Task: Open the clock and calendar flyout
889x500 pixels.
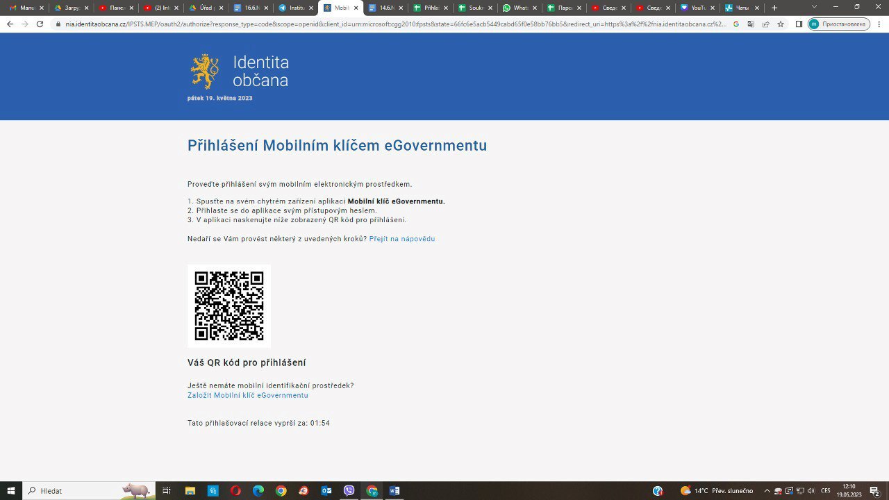Action: pos(849,491)
